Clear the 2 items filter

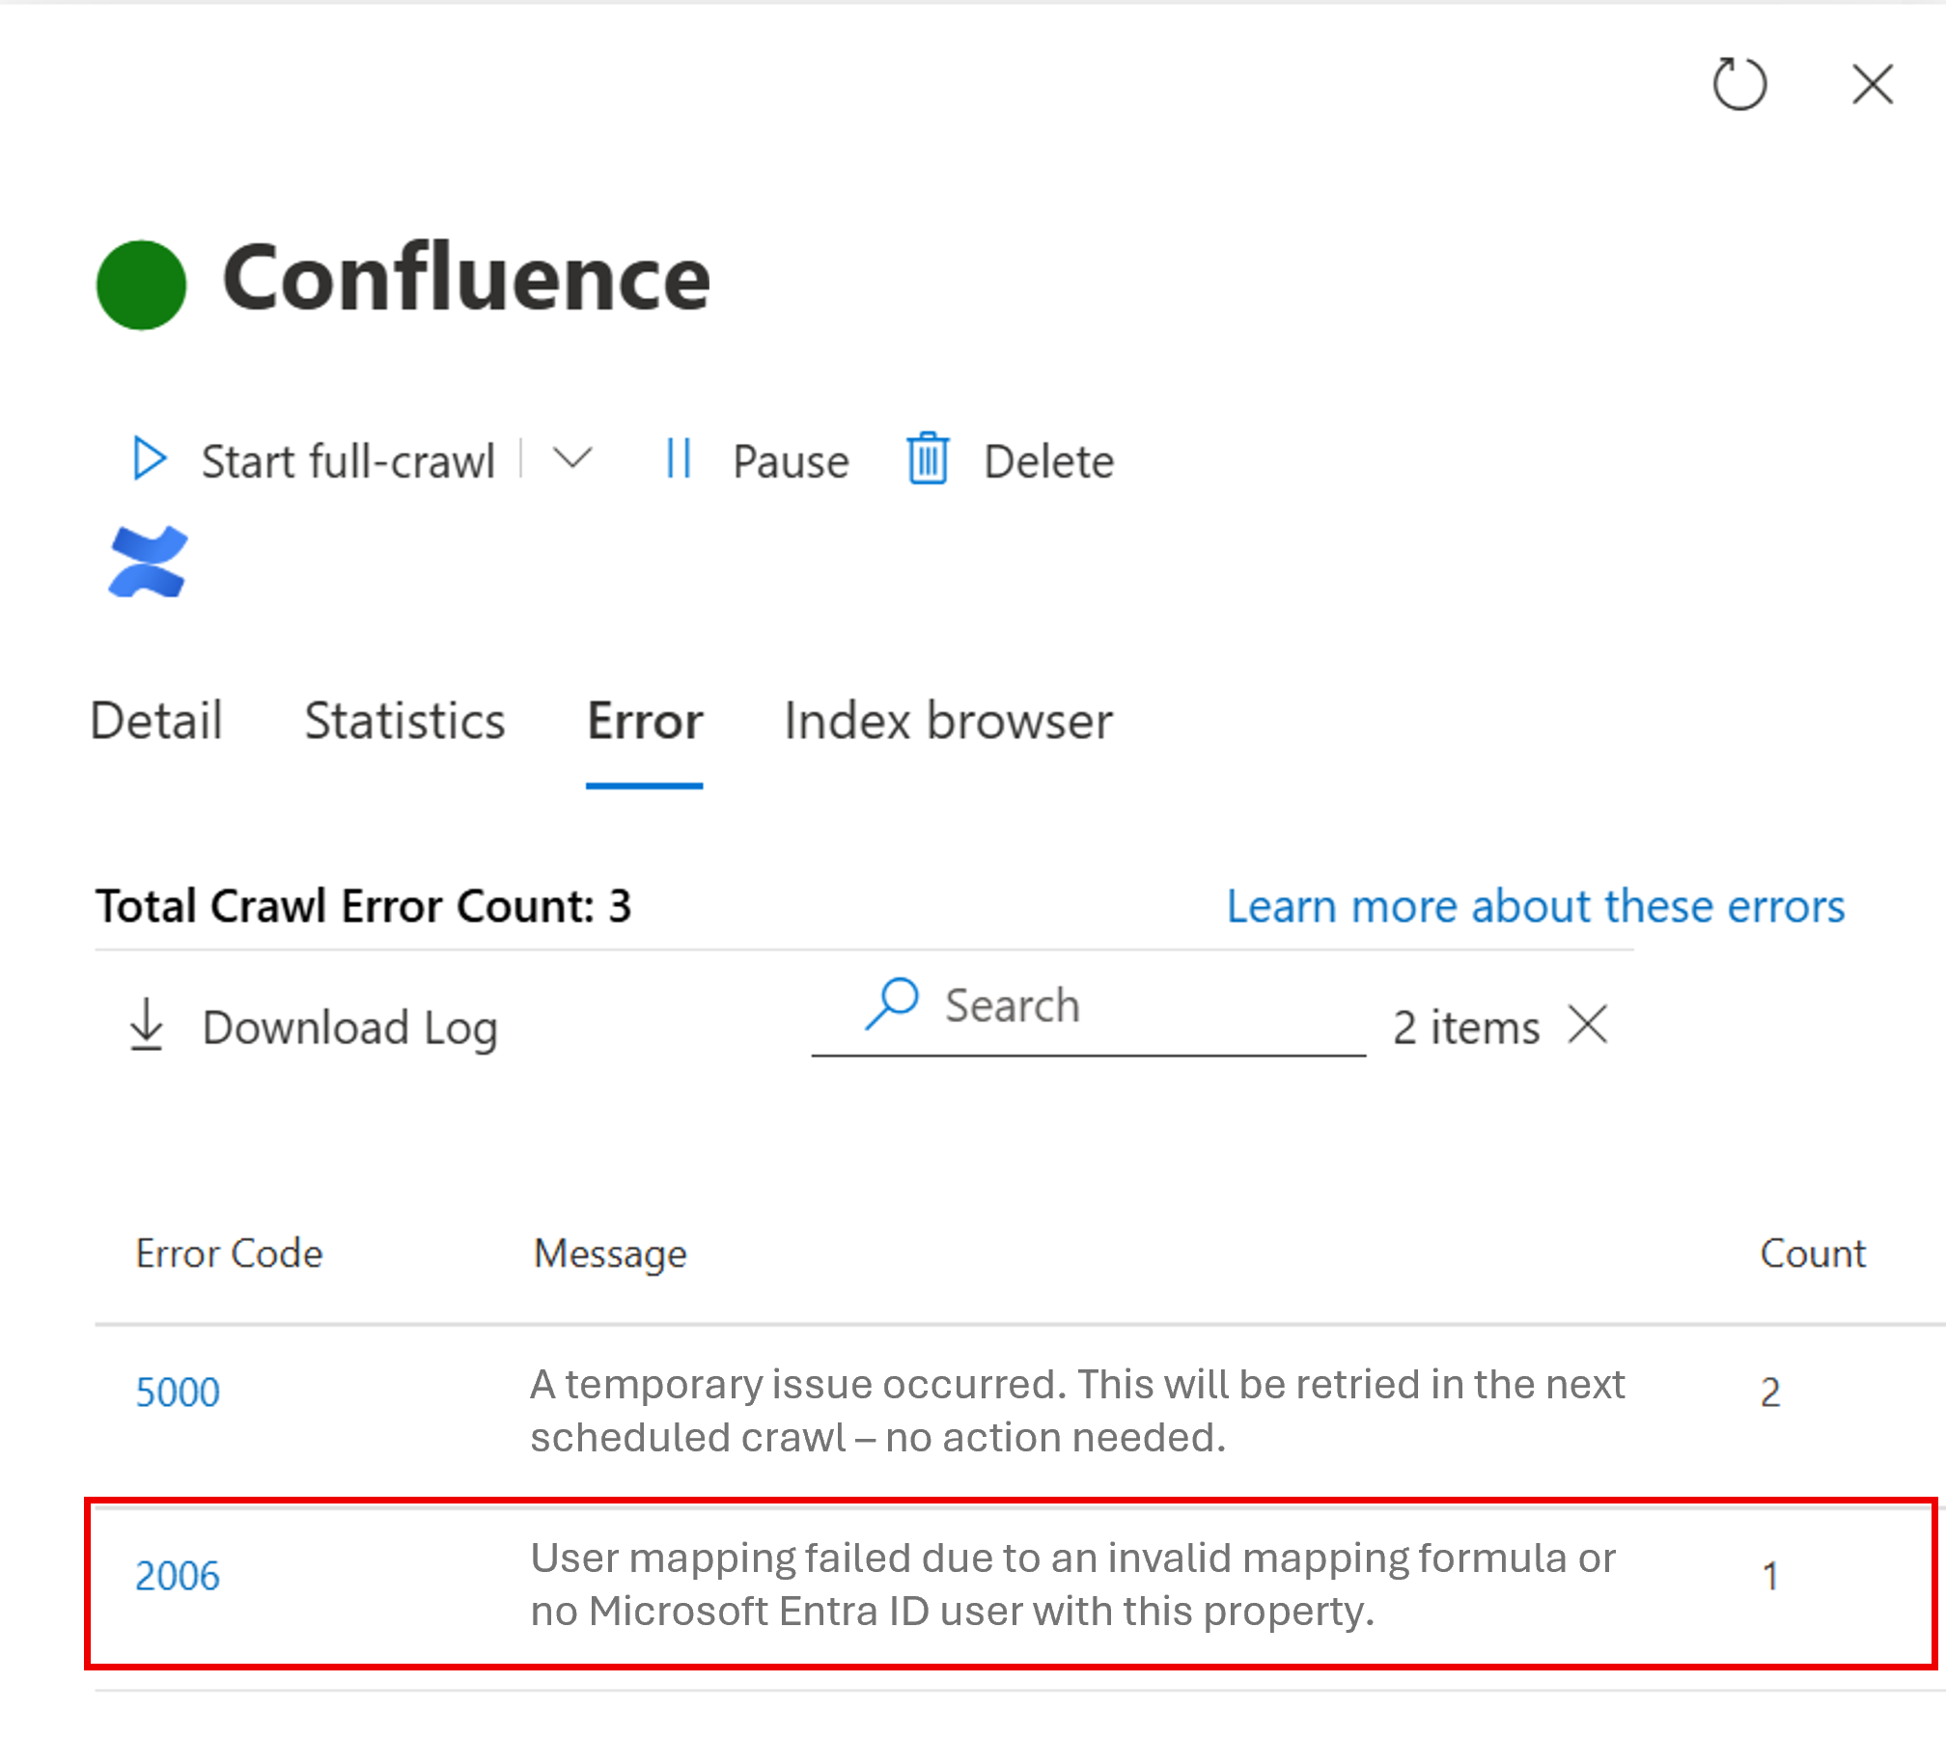1587,1026
